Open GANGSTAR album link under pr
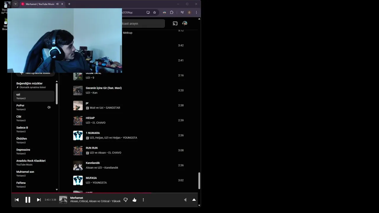379x213 pixels. pyautogui.click(x=113, y=108)
